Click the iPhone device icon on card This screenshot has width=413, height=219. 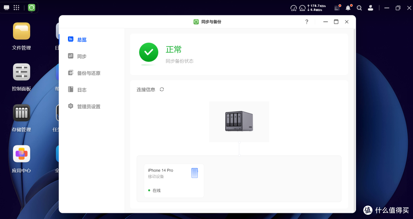[194, 173]
